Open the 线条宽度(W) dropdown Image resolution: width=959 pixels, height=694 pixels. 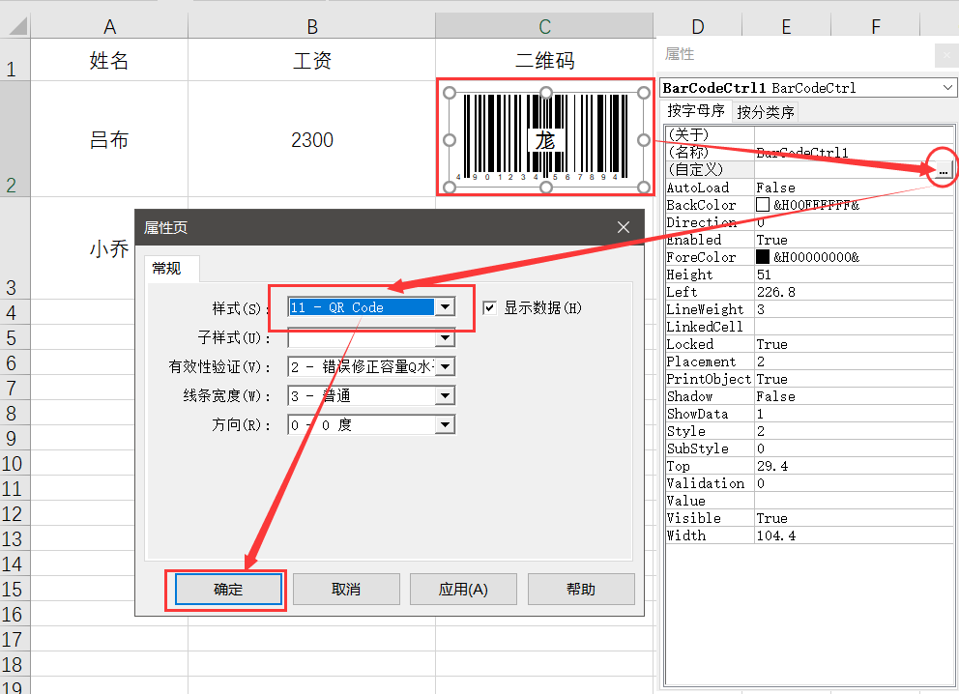click(446, 395)
